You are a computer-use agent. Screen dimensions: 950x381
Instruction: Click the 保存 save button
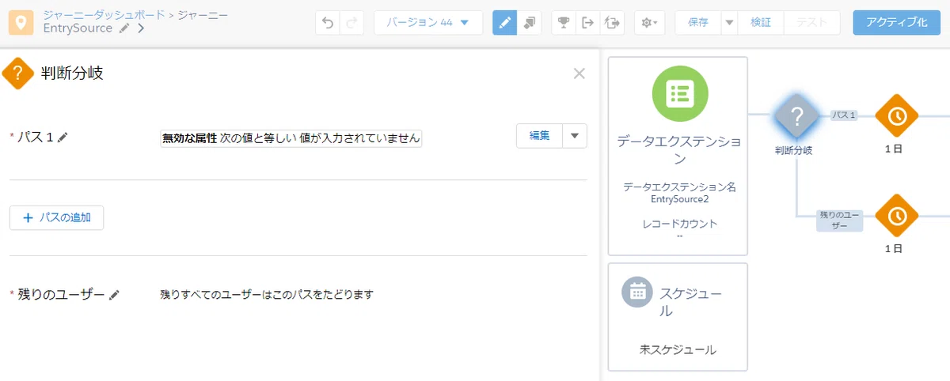(698, 23)
